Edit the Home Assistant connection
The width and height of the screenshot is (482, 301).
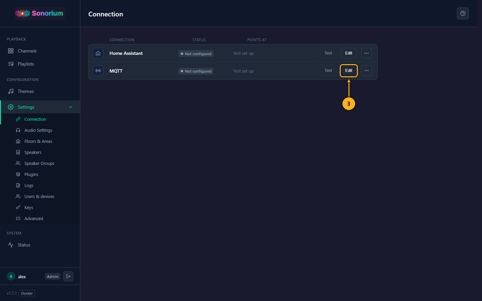point(348,53)
